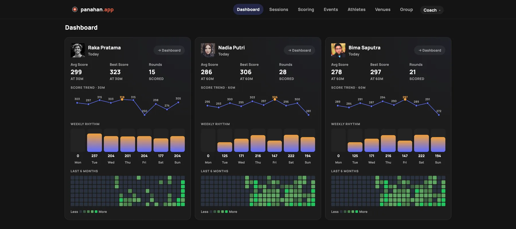
Task: Click Raka's SCORE TREND · 30M label
Action: tap(88, 88)
